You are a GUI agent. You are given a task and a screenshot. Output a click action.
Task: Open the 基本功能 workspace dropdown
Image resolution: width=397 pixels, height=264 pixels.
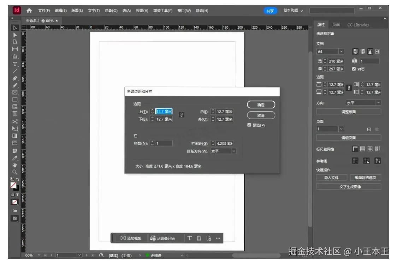(293, 10)
